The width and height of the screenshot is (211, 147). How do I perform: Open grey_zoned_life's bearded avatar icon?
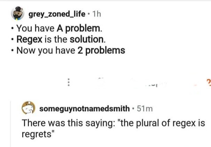pos(18,13)
